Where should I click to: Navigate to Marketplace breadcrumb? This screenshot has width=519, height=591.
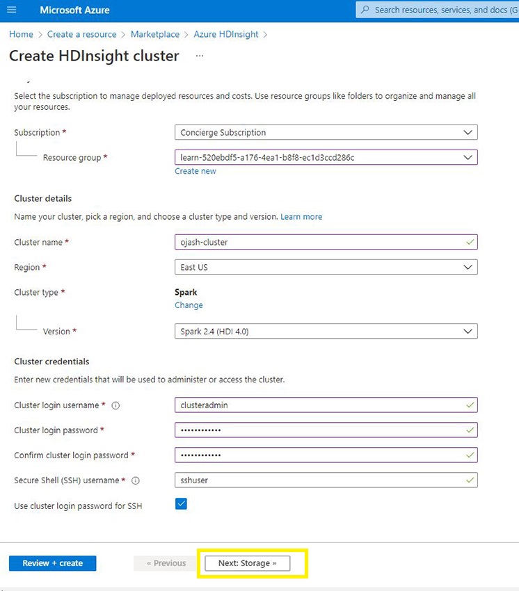(x=156, y=34)
